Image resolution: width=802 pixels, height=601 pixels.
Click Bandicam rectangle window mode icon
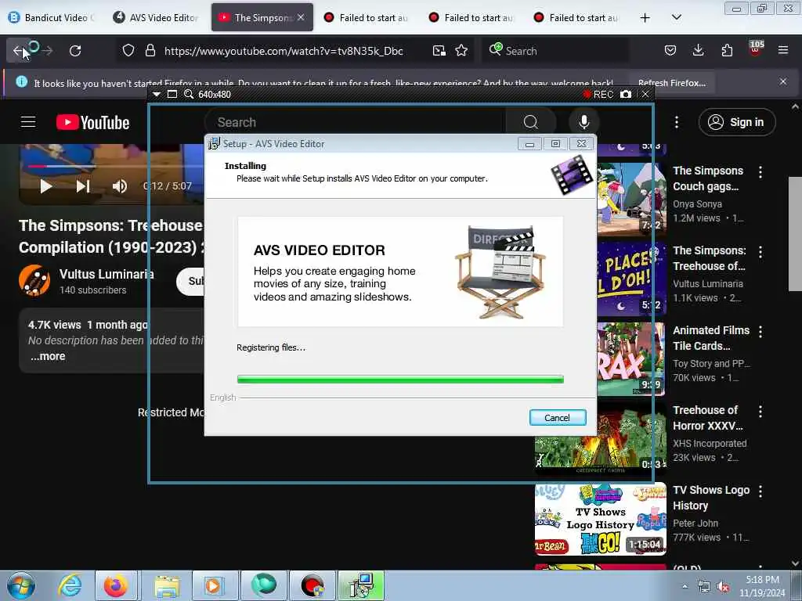(x=172, y=95)
